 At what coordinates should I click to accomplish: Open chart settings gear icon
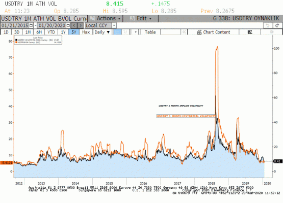[x=271, y=32]
